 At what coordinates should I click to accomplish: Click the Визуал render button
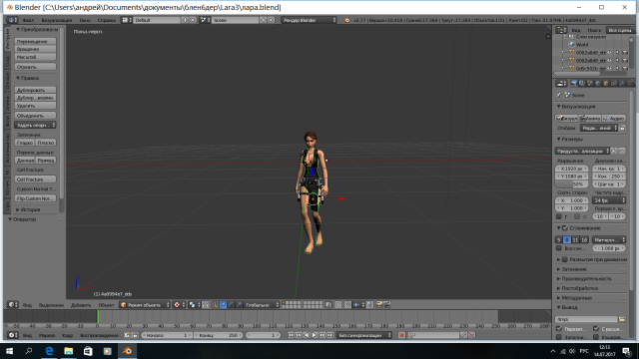[566, 118]
